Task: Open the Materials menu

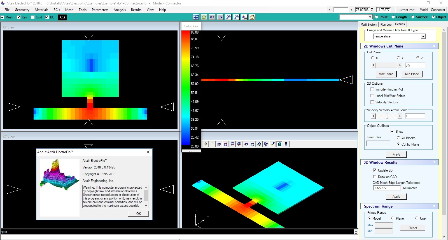Action: pos(41,10)
